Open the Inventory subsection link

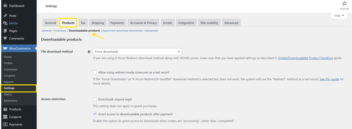60,31
